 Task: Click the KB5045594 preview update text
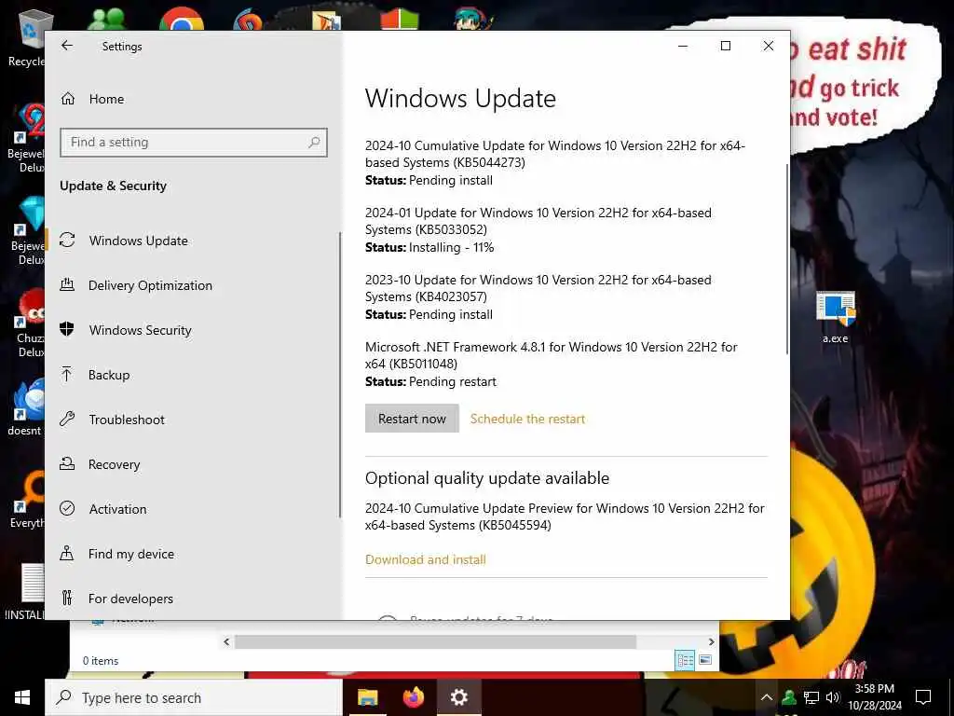565,516
